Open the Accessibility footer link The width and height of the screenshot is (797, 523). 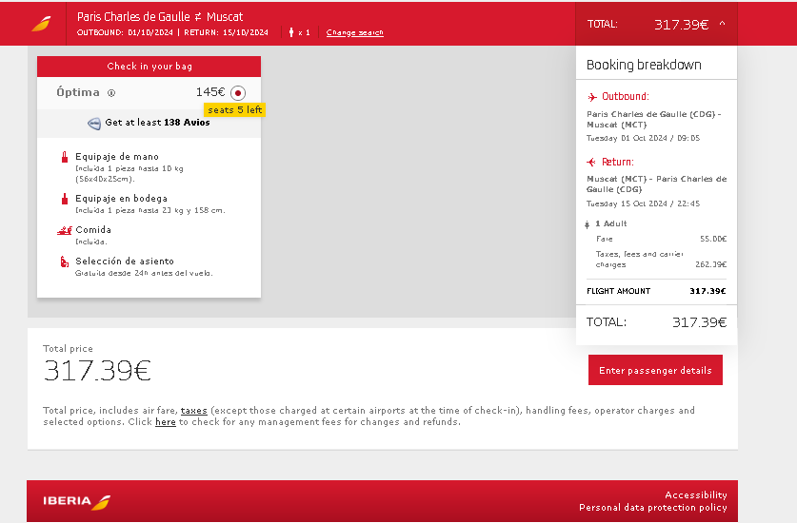click(x=696, y=495)
